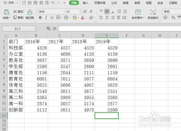Open the 宋体 font name dropdown
Image resolution: width=181 pixels, height=131 pixels.
(64, 12)
